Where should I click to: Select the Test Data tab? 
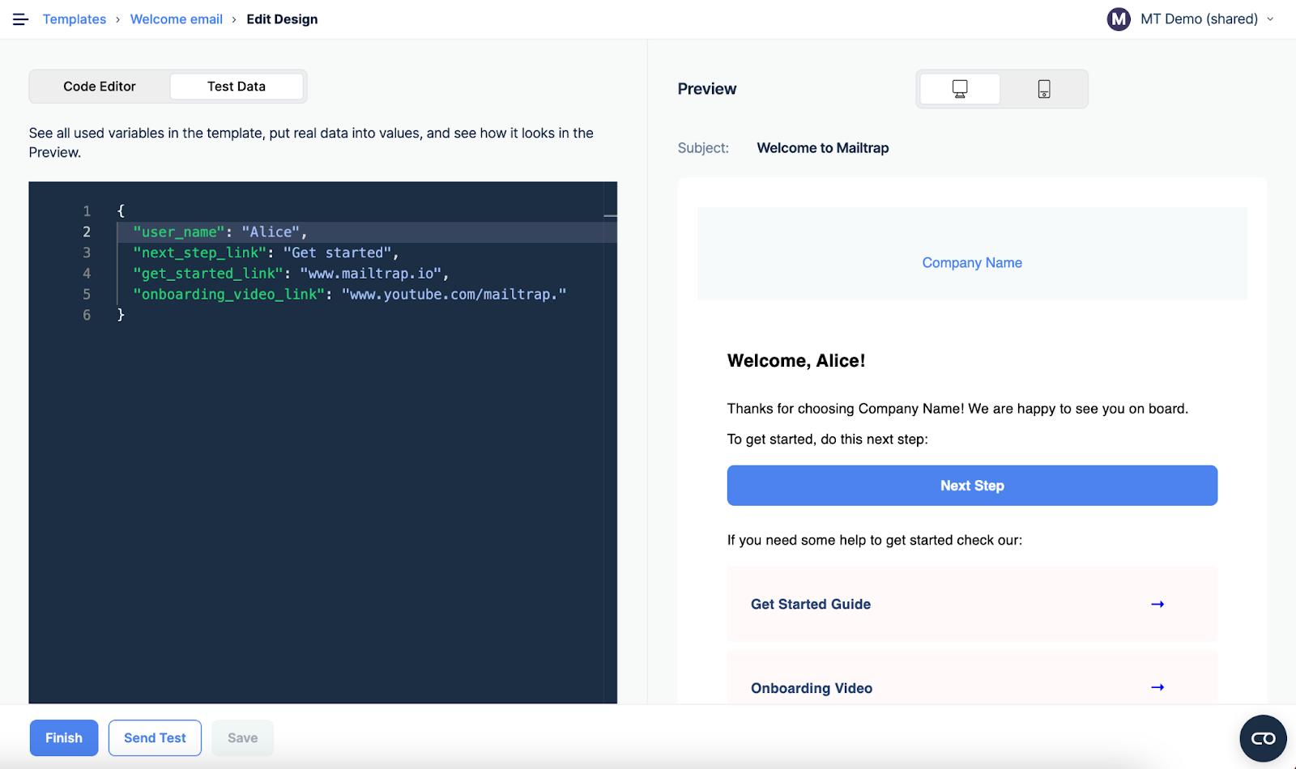pos(236,86)
